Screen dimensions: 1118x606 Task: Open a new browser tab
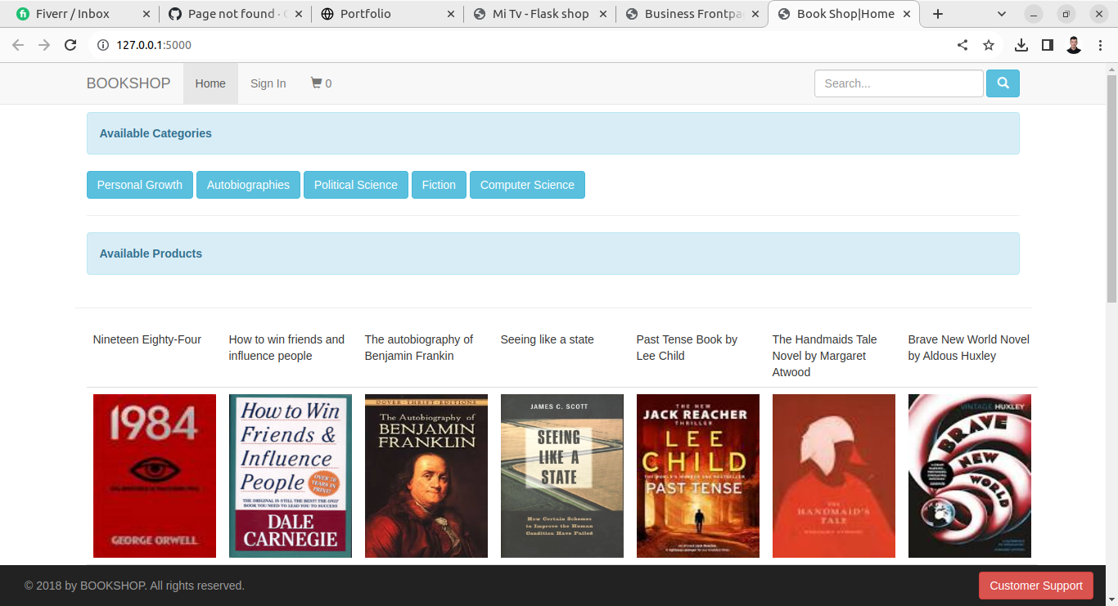click(938, 14)
